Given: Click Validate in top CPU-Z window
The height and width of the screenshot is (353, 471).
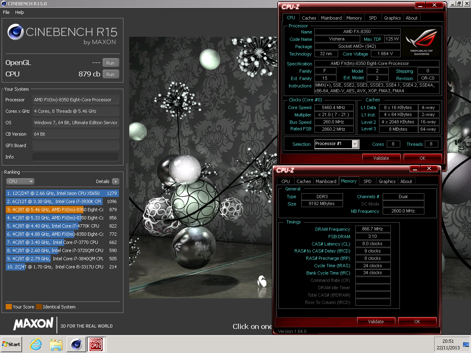Looking at the screenshot, I should click(381, 158).
